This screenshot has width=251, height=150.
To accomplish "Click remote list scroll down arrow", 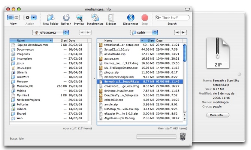I will pos(185,119).
